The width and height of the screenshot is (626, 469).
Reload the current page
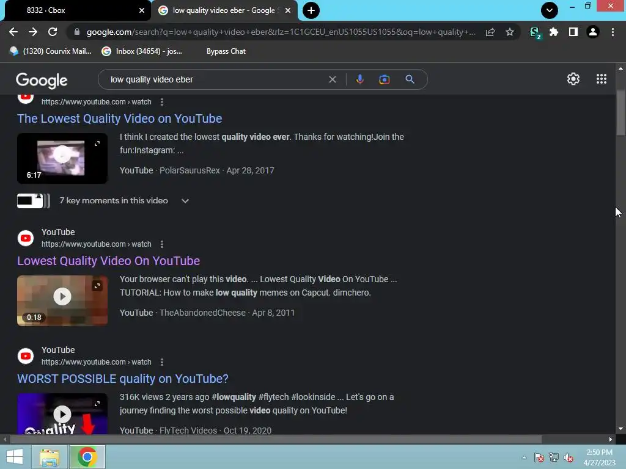click(x=53, y=32)
